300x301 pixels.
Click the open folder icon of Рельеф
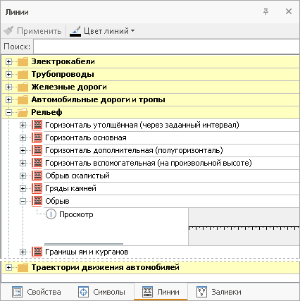pos(23,113)
